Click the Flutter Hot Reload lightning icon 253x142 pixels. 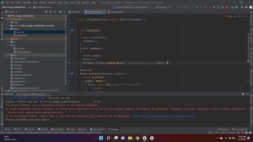(x=214, y=7)
